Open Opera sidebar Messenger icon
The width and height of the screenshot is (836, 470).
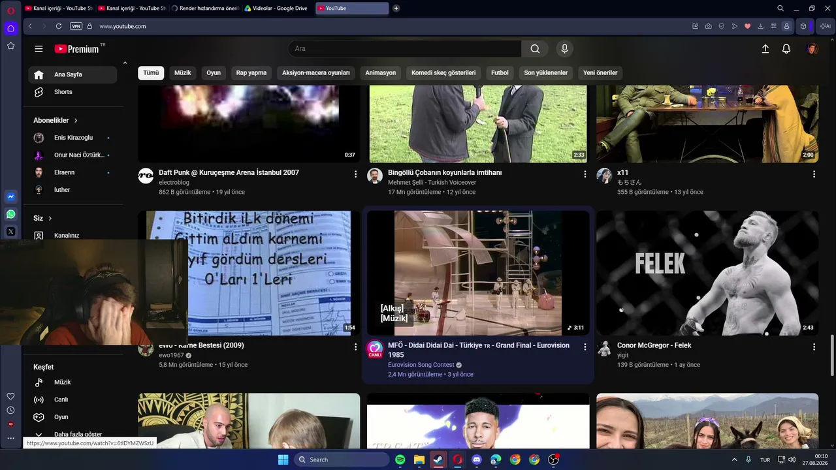coord(10,196)
